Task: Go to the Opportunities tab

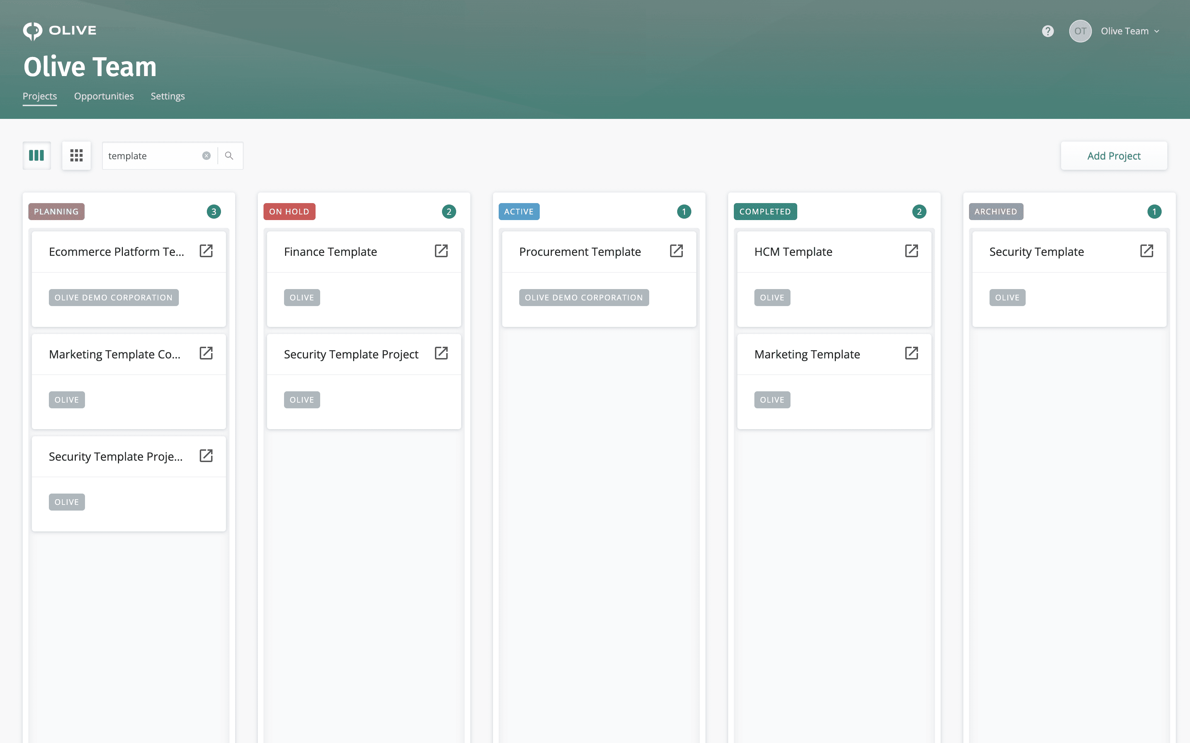Action: [104, 96]
